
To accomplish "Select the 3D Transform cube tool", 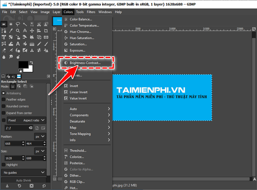I will pyautogui.click(x=39, y=37).
